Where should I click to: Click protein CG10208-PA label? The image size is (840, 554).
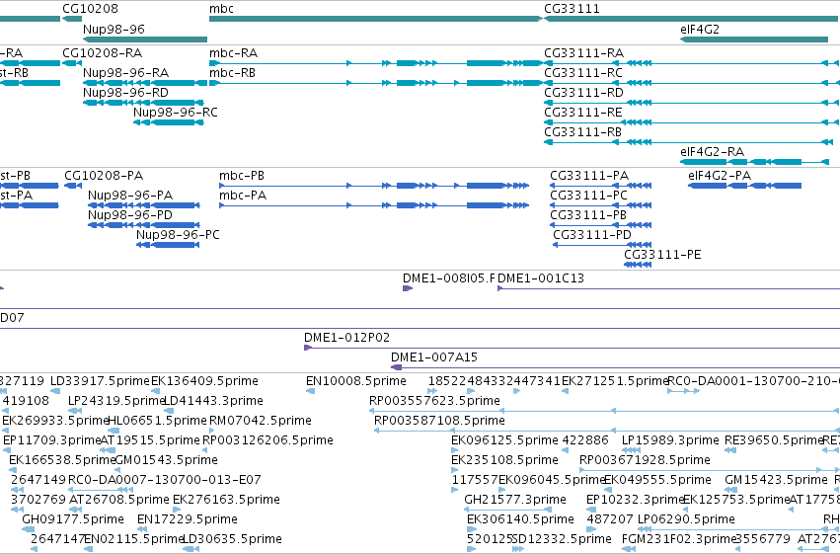pyautogui.click(x=104, y=176)
